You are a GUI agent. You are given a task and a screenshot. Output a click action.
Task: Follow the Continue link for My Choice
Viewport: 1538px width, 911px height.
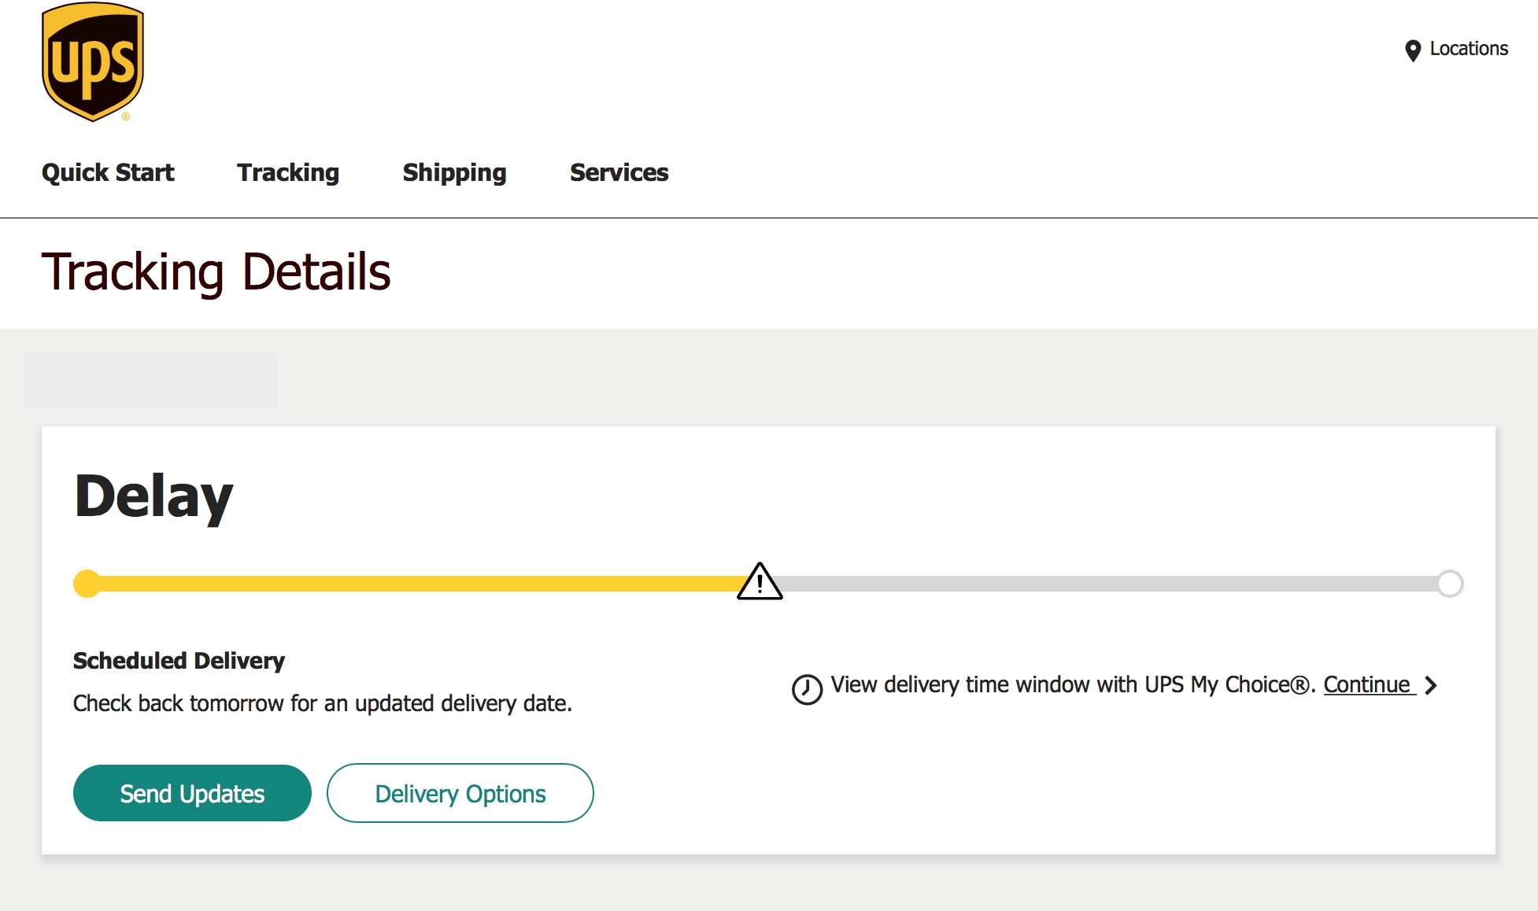1366,685
